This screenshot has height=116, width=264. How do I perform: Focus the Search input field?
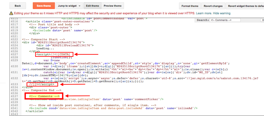[225, 20]
